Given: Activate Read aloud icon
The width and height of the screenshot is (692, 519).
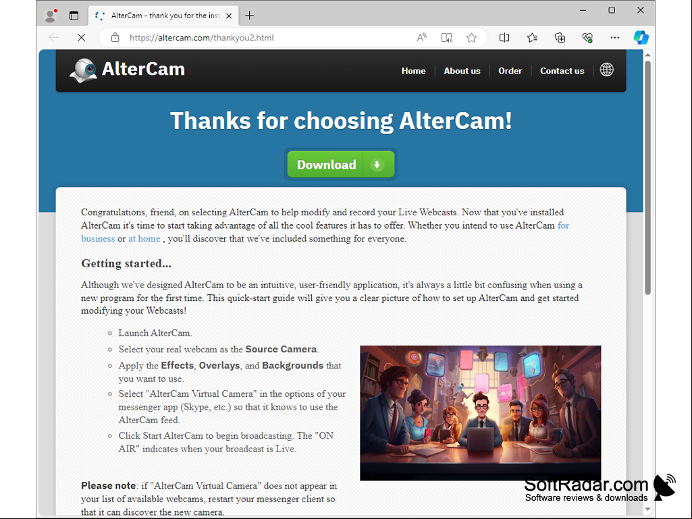Looking at the screenshot, I should point(421,38).
